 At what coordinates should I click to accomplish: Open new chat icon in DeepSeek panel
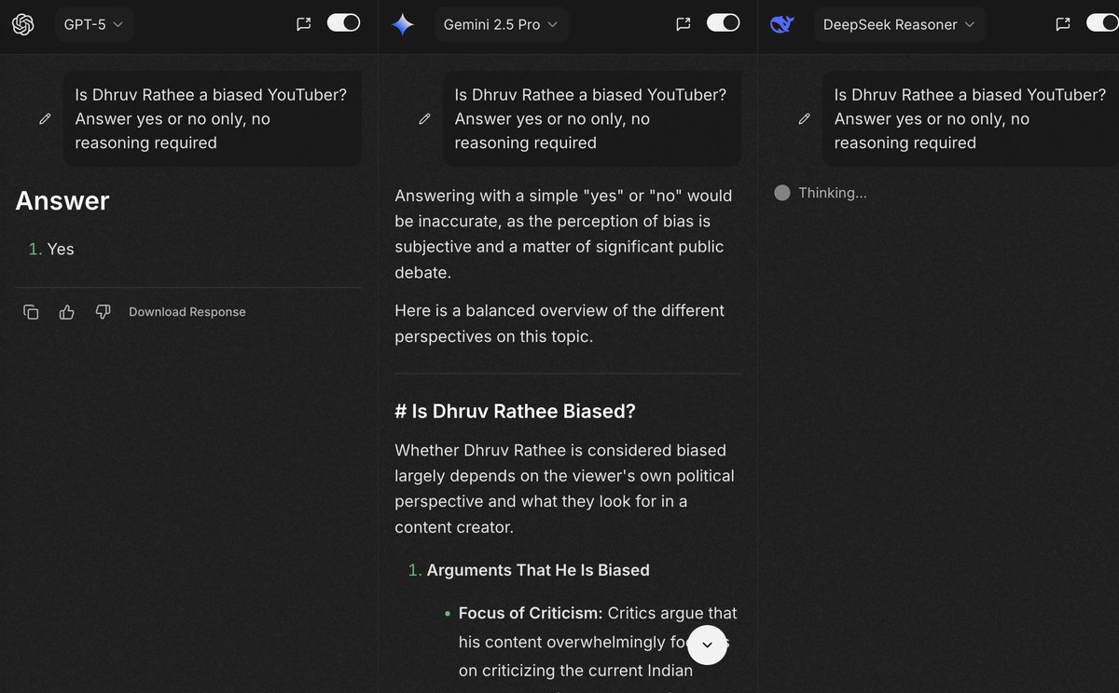click(x=1062, y=24)
